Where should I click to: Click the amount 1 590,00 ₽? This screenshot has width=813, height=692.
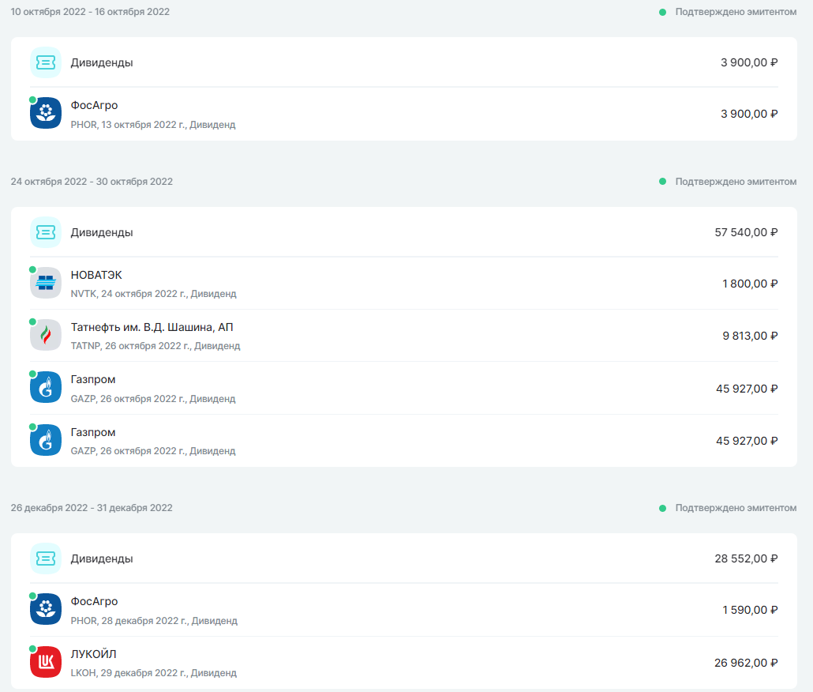[x=750, y=610]
